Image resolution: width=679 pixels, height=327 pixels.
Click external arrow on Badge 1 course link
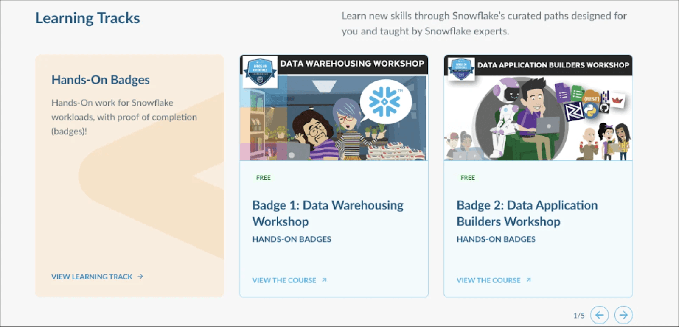pos(324,280)
